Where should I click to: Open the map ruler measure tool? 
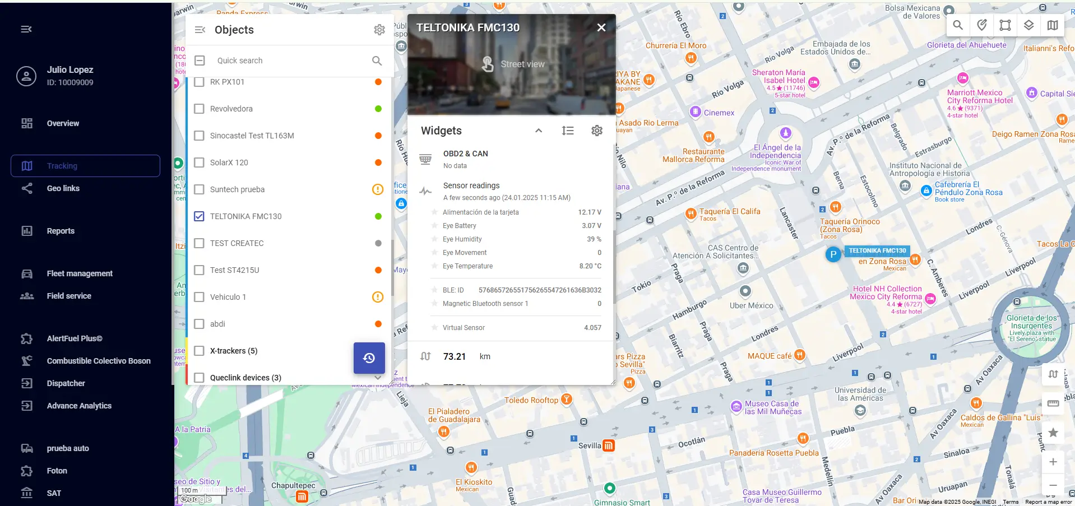click(x=1053, y=403)
